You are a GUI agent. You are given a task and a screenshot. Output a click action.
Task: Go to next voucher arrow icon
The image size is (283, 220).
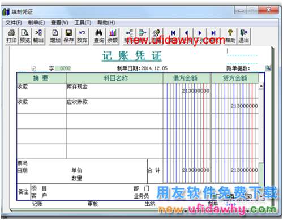coord(200,36)
